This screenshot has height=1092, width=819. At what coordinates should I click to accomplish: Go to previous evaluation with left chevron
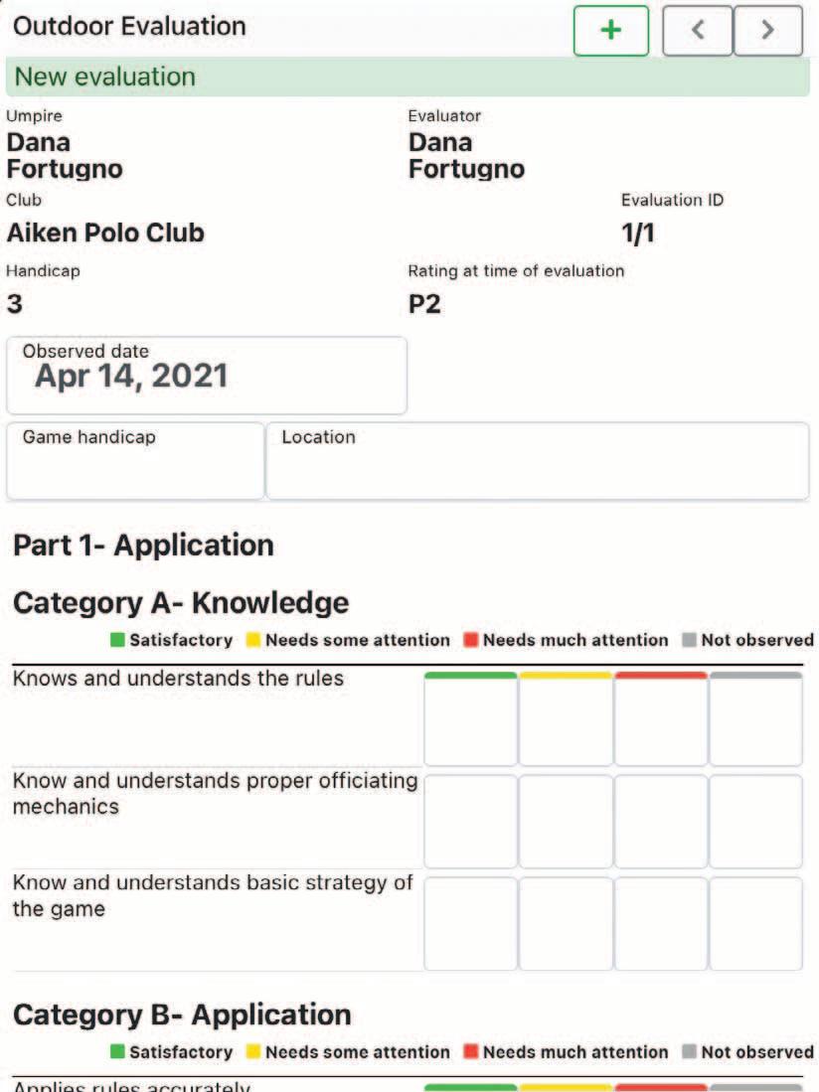point(697,30)
